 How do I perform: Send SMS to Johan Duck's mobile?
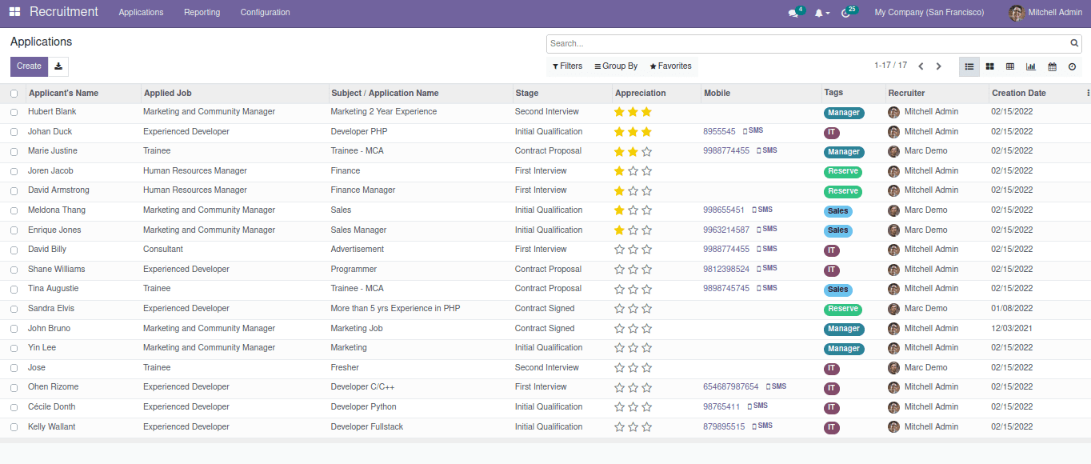tap(753, 130)
